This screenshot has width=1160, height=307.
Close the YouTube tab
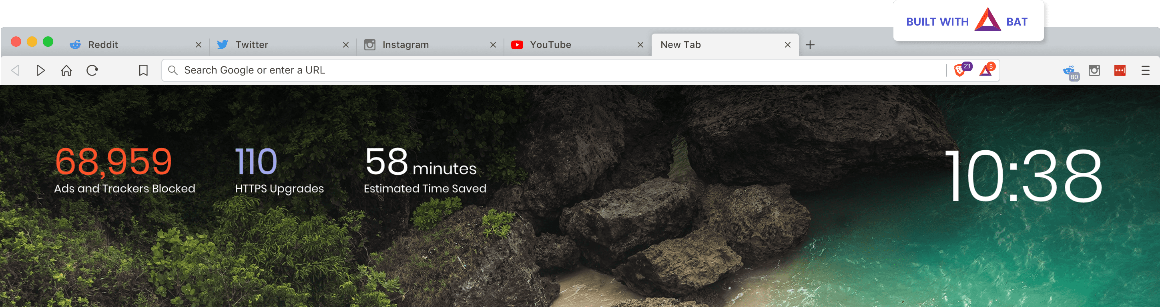coord(640,44)
